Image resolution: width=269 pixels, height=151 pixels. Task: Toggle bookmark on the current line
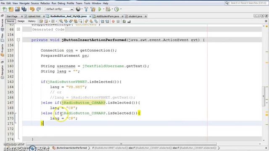96,21
